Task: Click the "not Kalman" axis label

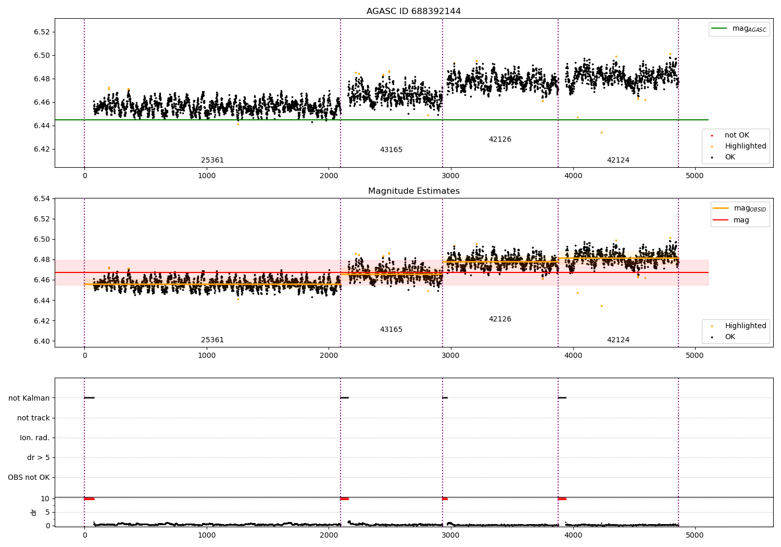Action: coord(29,398)
